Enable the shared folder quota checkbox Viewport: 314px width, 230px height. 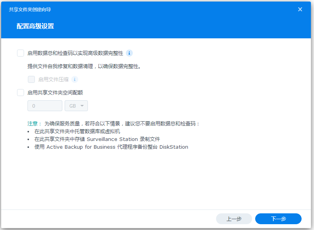coord(21,93)
